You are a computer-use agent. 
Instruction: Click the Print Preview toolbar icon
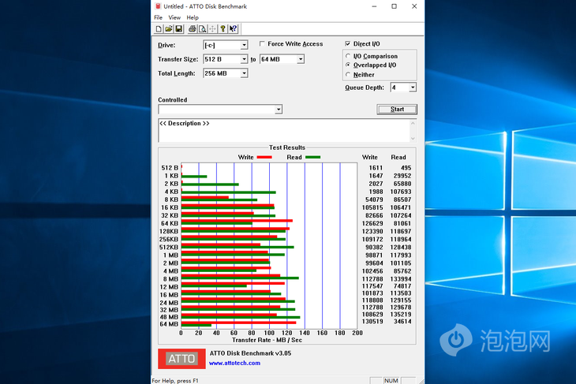(x=203, y=29)
